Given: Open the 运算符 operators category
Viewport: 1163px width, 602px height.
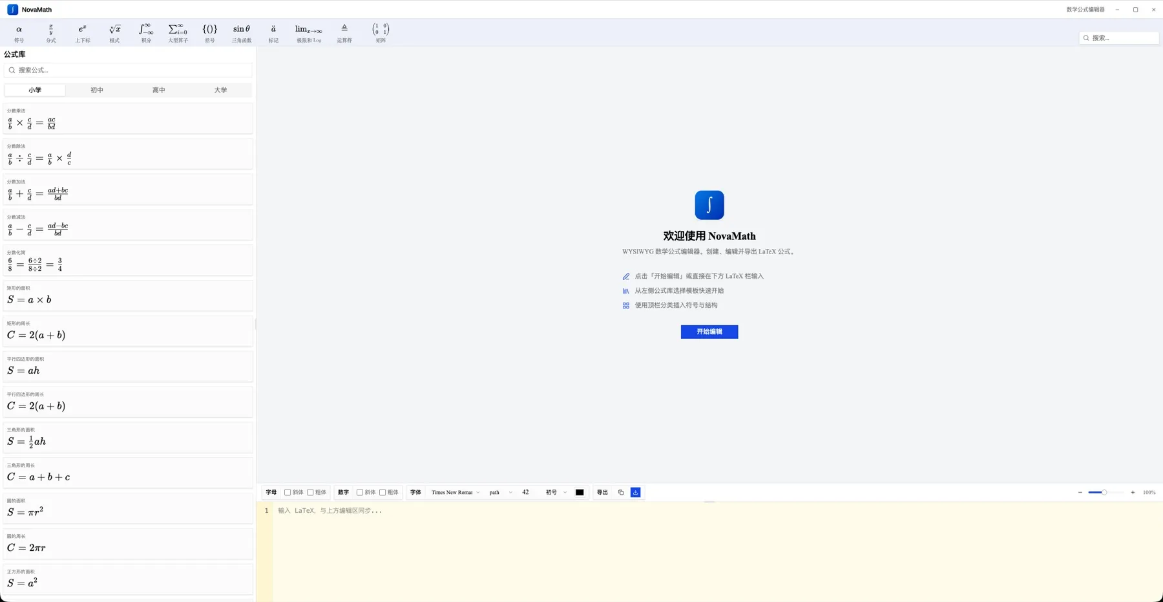Looking at the screenshot, I should tap(344, 33).
